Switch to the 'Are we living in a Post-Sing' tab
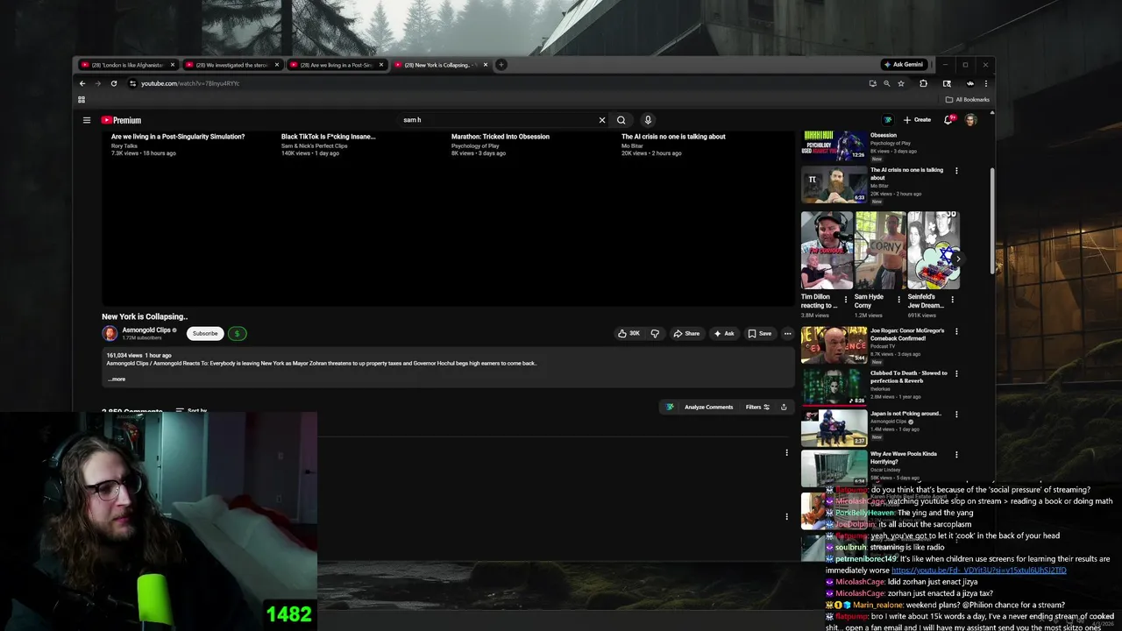This screenshot has height=631, width=1122. (x=336, y=65)
